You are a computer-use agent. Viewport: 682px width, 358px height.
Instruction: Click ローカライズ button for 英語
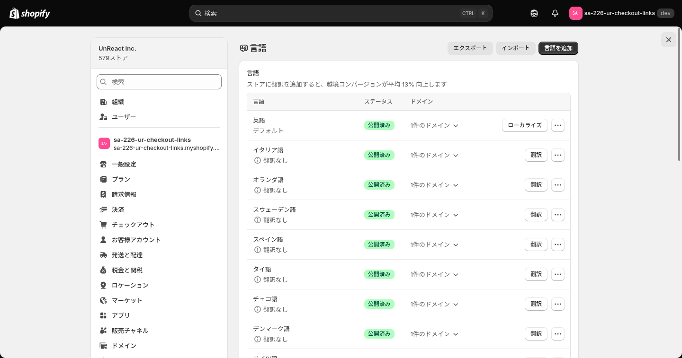click(x=525, y=125)
